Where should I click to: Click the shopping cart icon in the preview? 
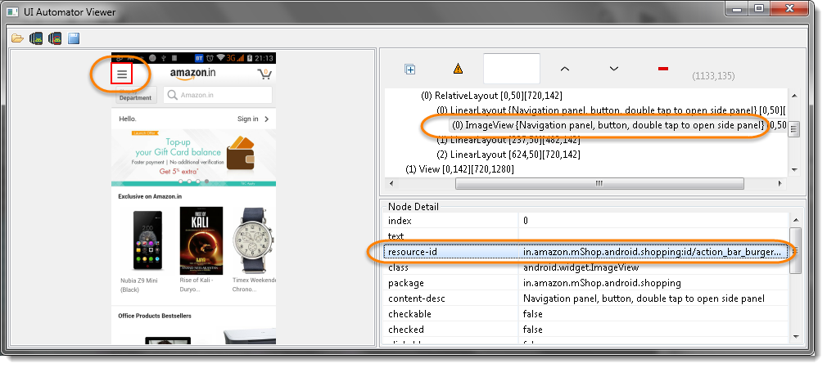click(x=264, y=74)
